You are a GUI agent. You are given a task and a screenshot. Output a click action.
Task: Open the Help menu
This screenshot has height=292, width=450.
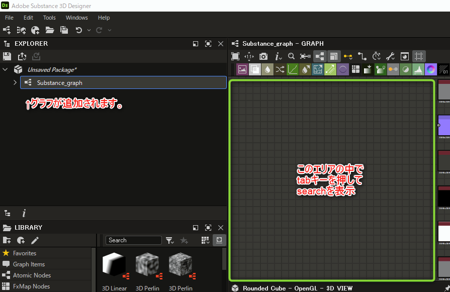104,18
